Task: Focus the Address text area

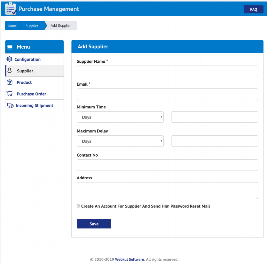Action: pyautogui.click(x=167, y=191)
